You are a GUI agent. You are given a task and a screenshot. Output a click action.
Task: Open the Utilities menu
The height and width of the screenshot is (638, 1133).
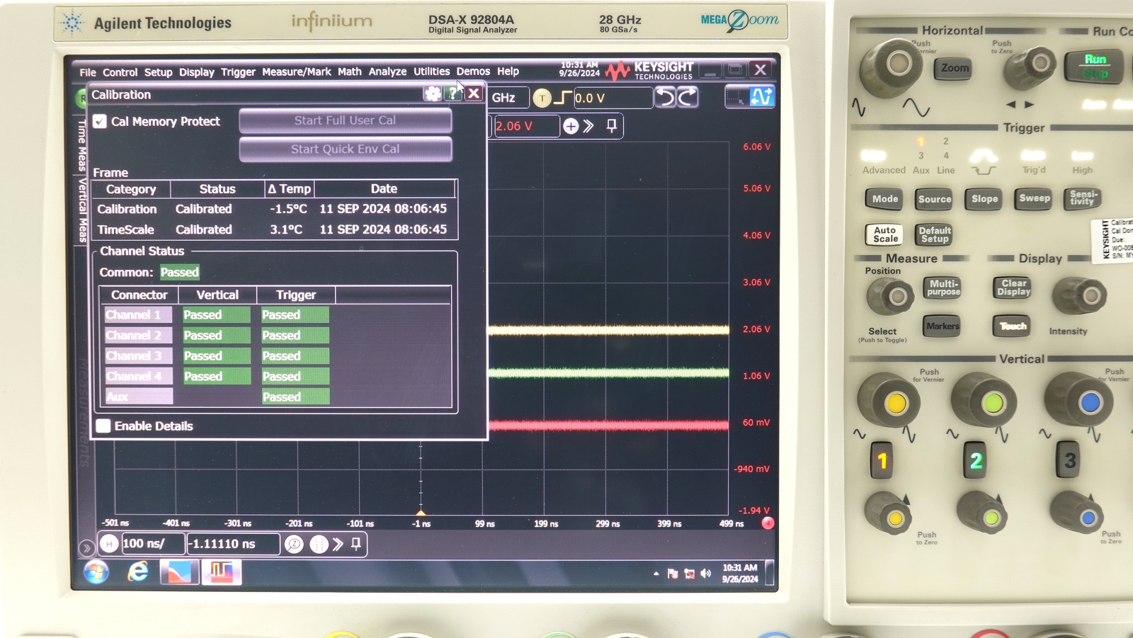(431, 72)
